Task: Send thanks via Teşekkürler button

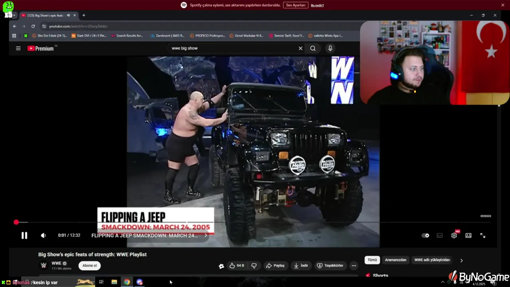Action: point(330,265)
